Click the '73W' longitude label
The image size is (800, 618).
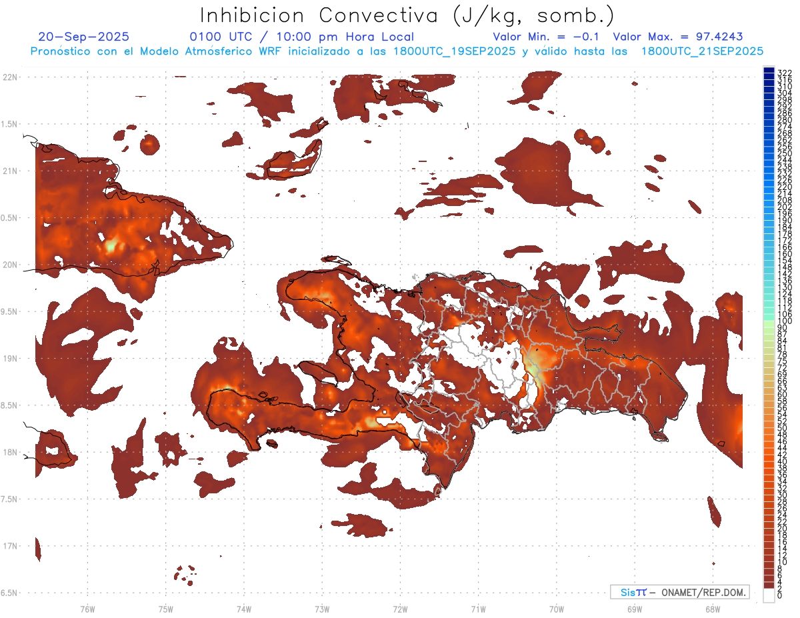(x=321, y=609)
